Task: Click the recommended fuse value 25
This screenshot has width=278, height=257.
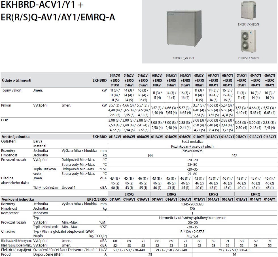Action: pos(150,255)
